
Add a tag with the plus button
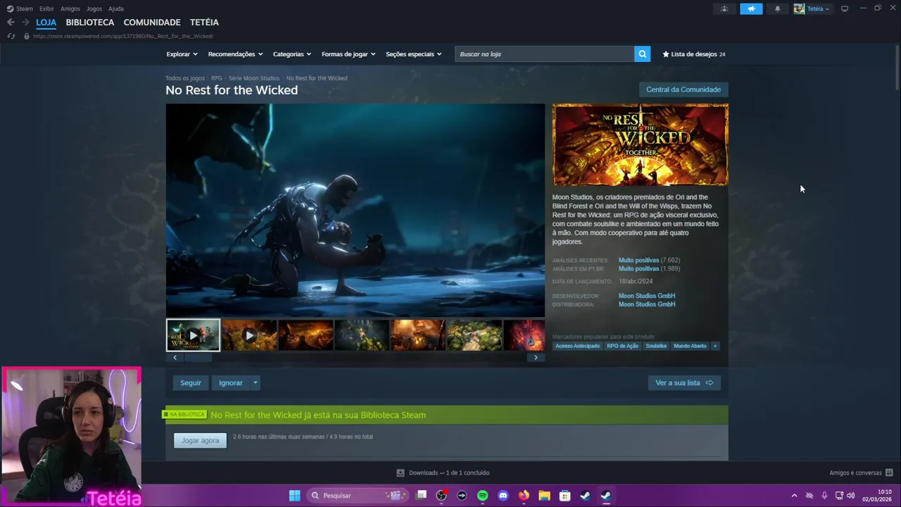pos(714,346)
